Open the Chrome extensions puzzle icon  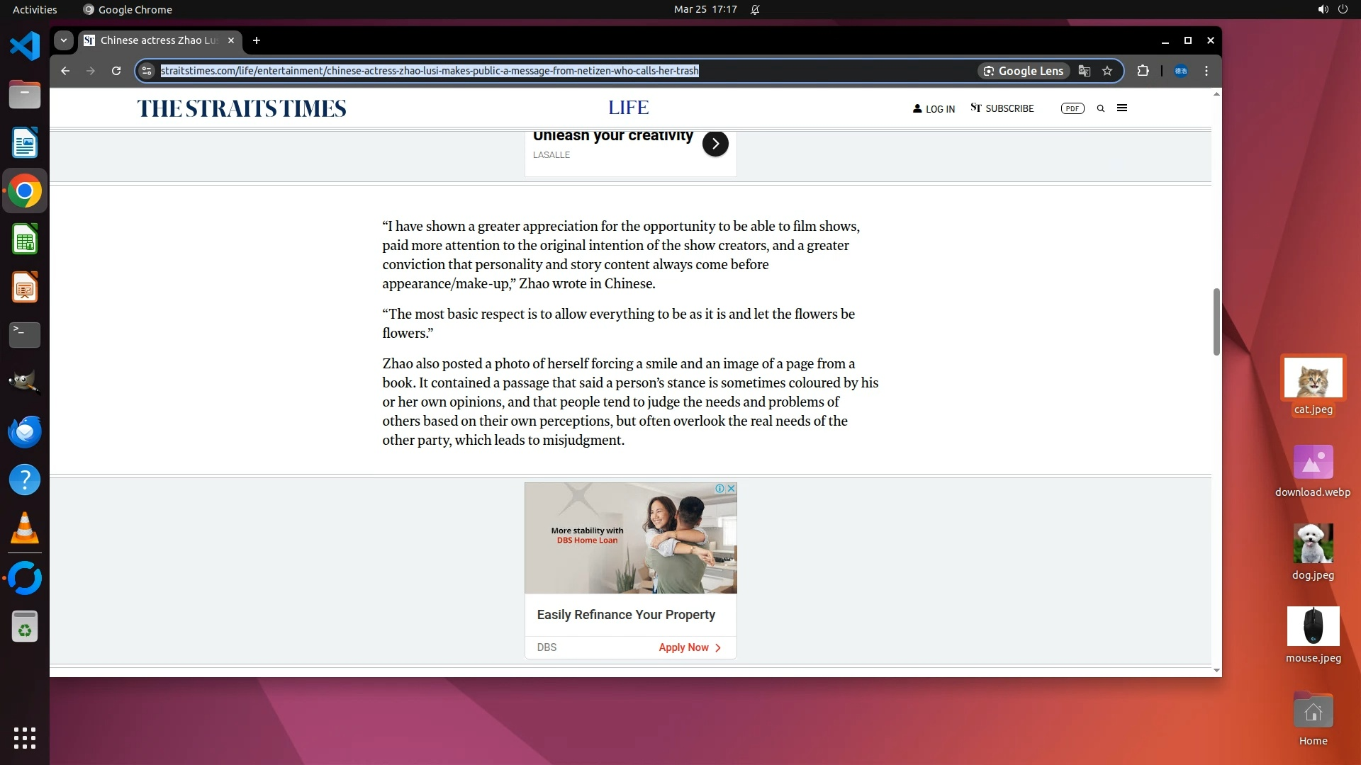tap(1143, 71)
